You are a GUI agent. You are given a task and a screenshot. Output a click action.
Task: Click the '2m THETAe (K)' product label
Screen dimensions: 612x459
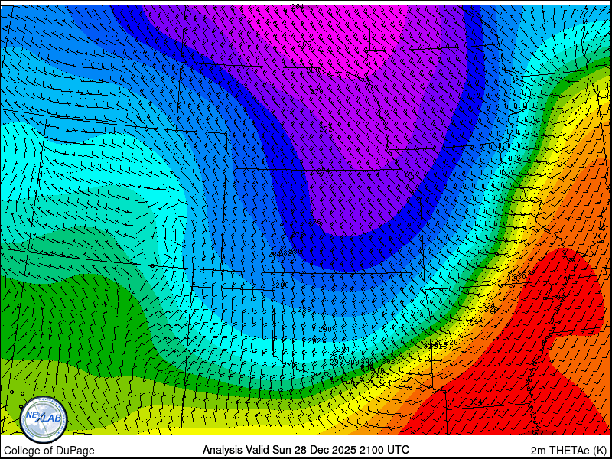pos(569,451)
